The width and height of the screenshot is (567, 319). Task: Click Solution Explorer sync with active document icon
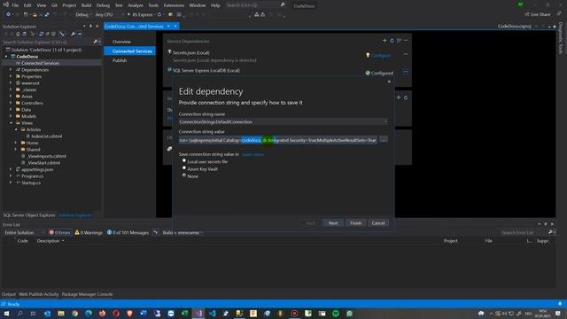pyautogui.click(x=41, y=34)
